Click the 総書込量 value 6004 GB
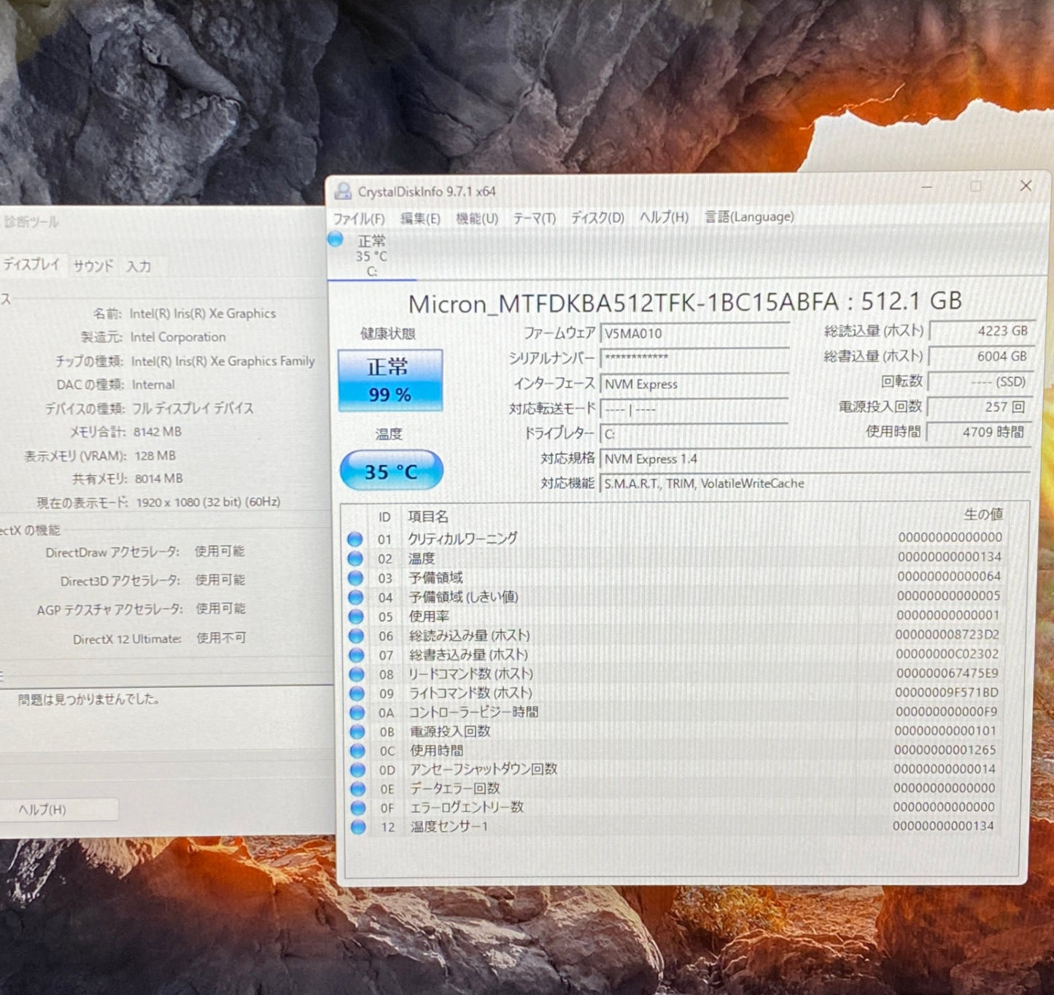Viewport: 1054px width, 995px height. click(x=980, y=356)
